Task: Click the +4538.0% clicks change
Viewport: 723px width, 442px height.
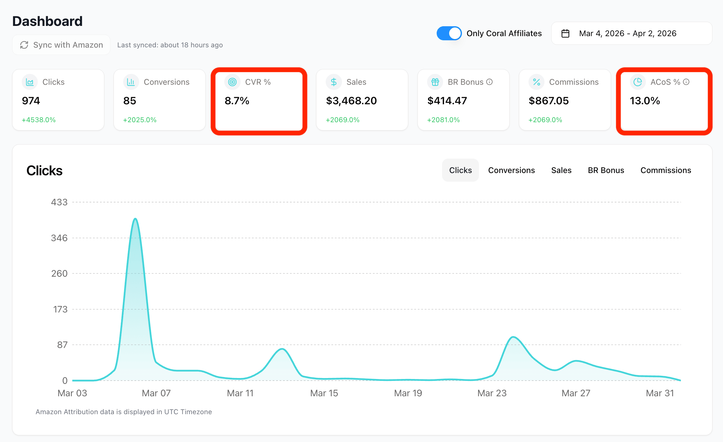Action: pos(39,120)
